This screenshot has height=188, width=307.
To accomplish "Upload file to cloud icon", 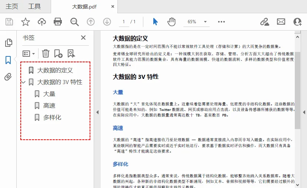I will click(x=42, y=22).
